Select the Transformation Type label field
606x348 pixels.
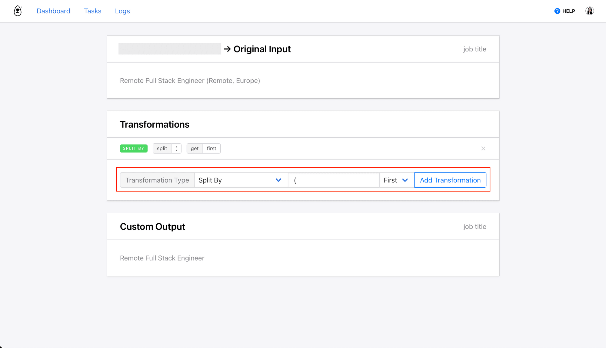pyautogui.click(x=157, y=180)
